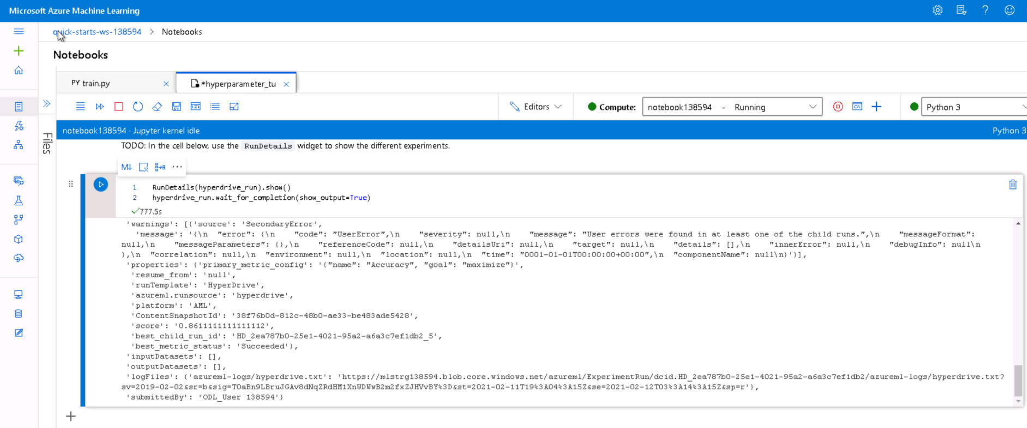This screenshot has width=1027, height=428.
Task: Open terminal for compute
Action: point(857,107)
